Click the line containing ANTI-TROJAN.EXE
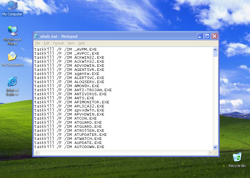250x178 pixels. (73, 90)
